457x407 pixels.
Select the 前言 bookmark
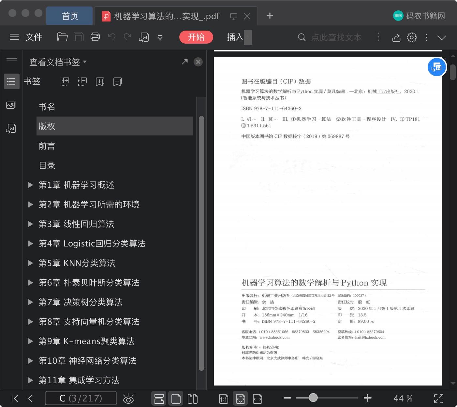(115, 146)
